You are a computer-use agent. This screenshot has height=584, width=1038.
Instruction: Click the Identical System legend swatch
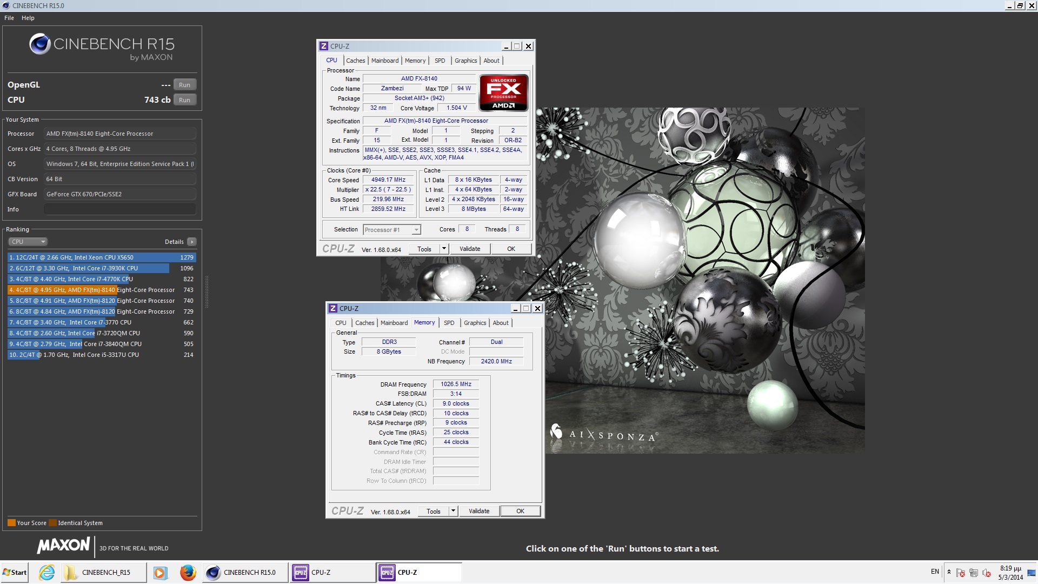pyautogui.click(x=52, y=523)
